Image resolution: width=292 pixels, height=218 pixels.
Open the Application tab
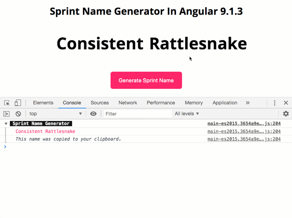(225, 103)
